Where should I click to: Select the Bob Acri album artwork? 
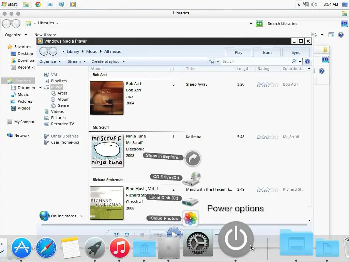pyautogui.click(x=107, y=98)
